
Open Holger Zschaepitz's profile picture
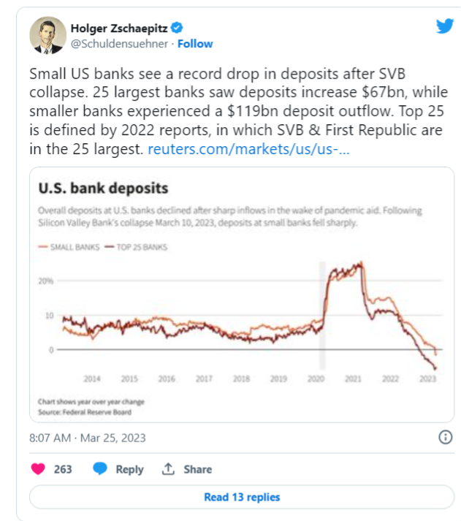click(47, 36)
